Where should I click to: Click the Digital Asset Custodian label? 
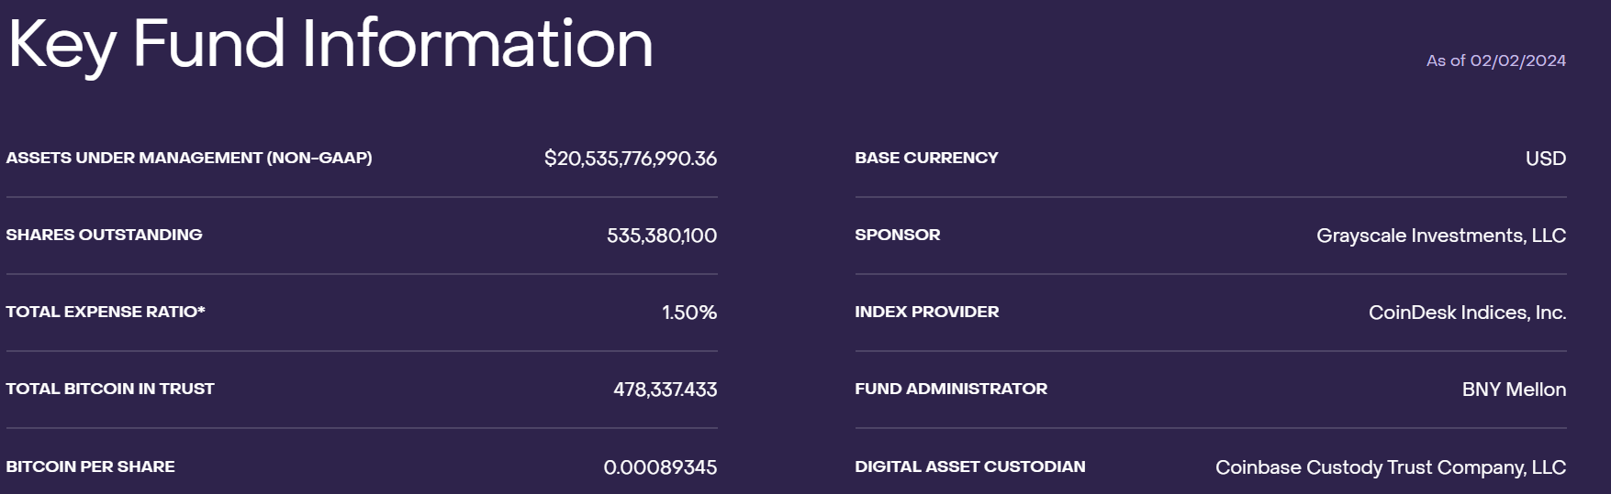click(969, 467)
